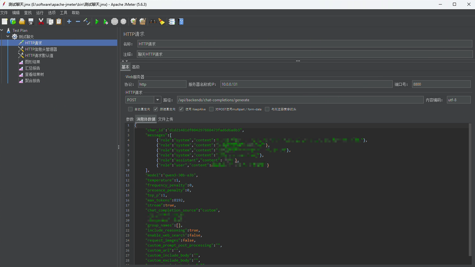Open the 运行 menu
Image resolution: width=475 pixels, height=267 pixels.
point(40,13)
